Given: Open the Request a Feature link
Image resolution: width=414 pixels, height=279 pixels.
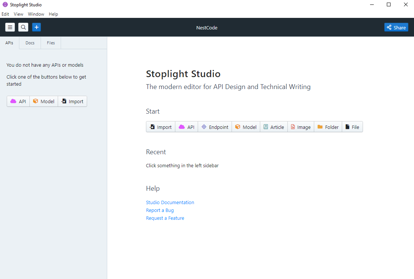Looking at the screenshot, I should point(165,218).
